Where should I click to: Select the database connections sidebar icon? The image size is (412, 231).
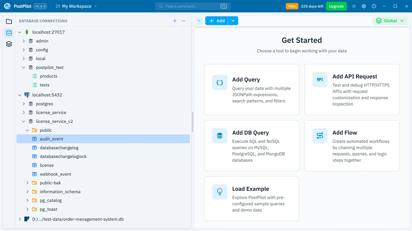9,33
